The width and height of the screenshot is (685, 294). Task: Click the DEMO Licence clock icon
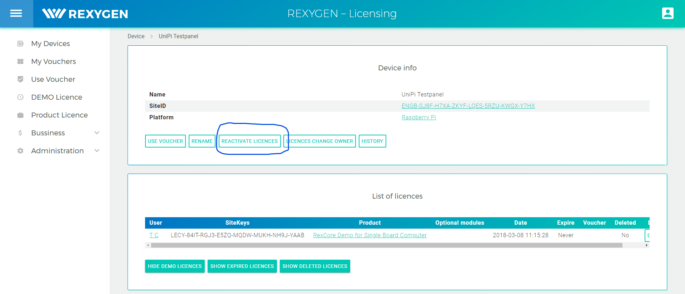20,97
